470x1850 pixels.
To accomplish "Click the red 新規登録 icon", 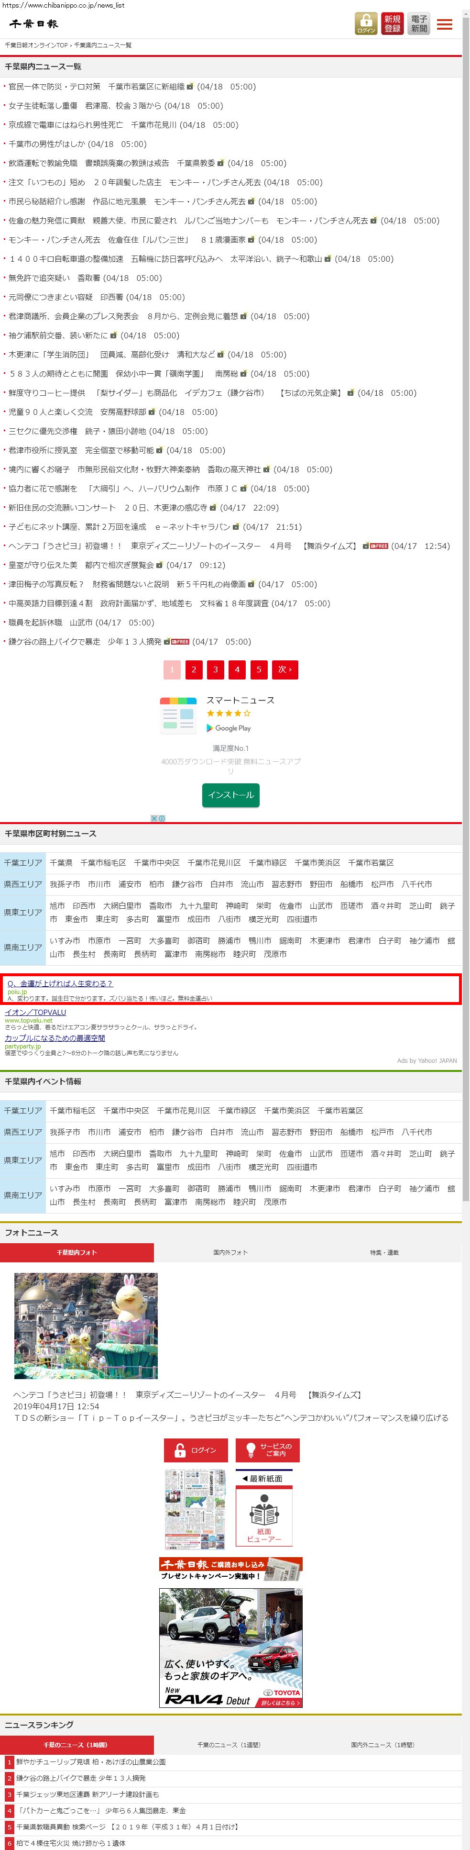I will tap(392, 24).
